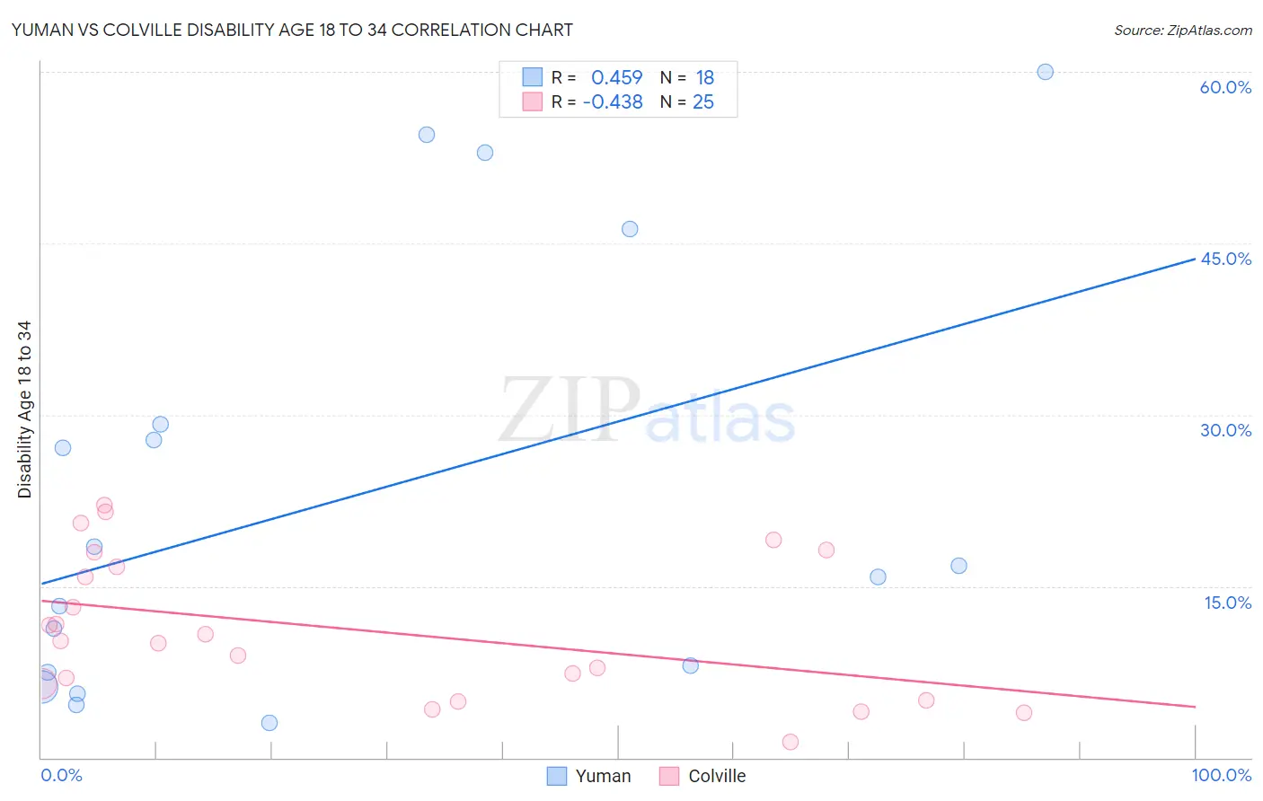Select the blue data point near 46%
Viewport: 1263px width, 801px height.
pos(630,229)
